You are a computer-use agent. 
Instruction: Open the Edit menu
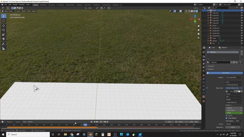10,5
